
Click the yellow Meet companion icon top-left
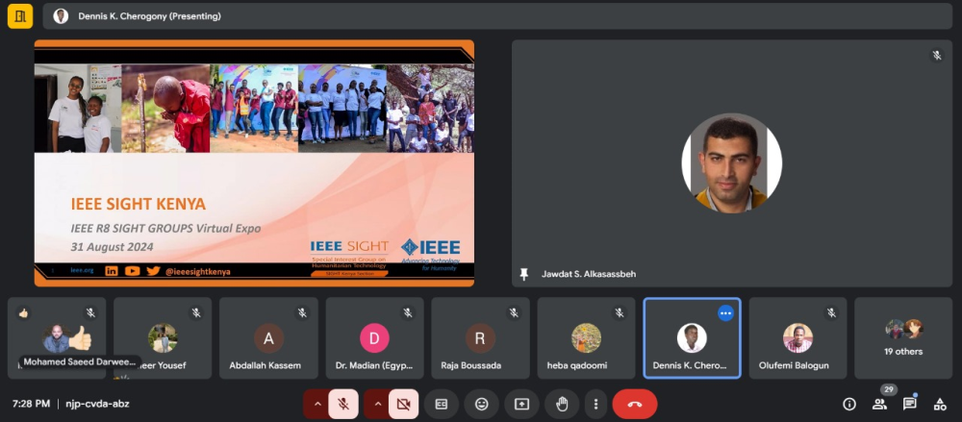point(19,16)
